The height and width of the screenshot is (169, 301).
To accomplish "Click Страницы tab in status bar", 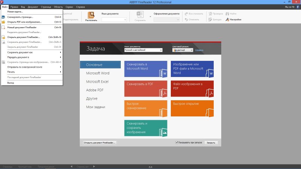I will click(x=8, y=167).
